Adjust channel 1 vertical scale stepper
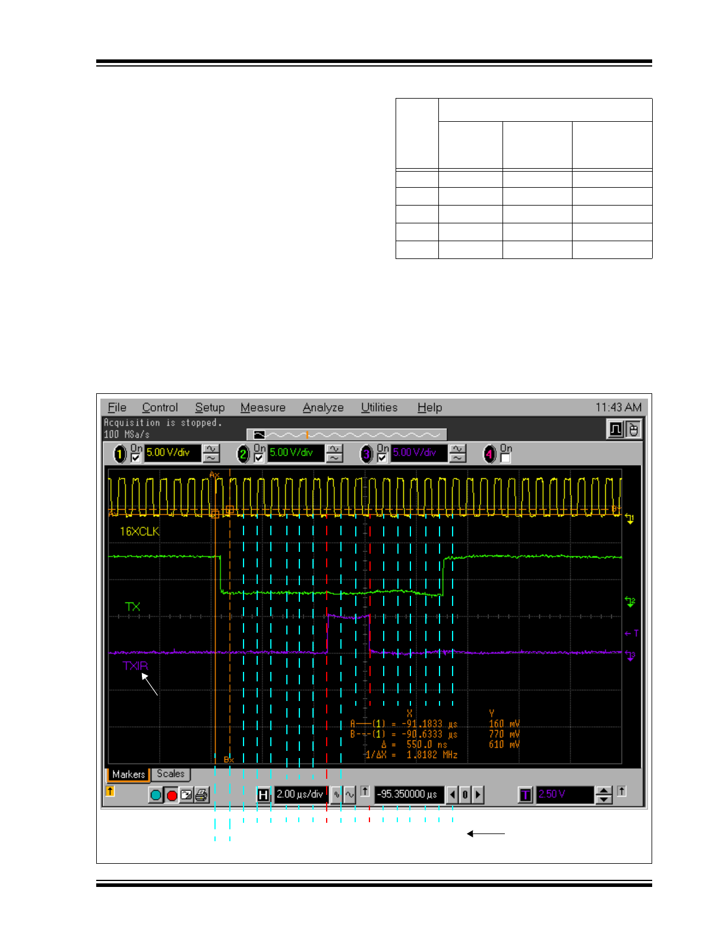This screenshot has width=727, height=941. point(211,453)
